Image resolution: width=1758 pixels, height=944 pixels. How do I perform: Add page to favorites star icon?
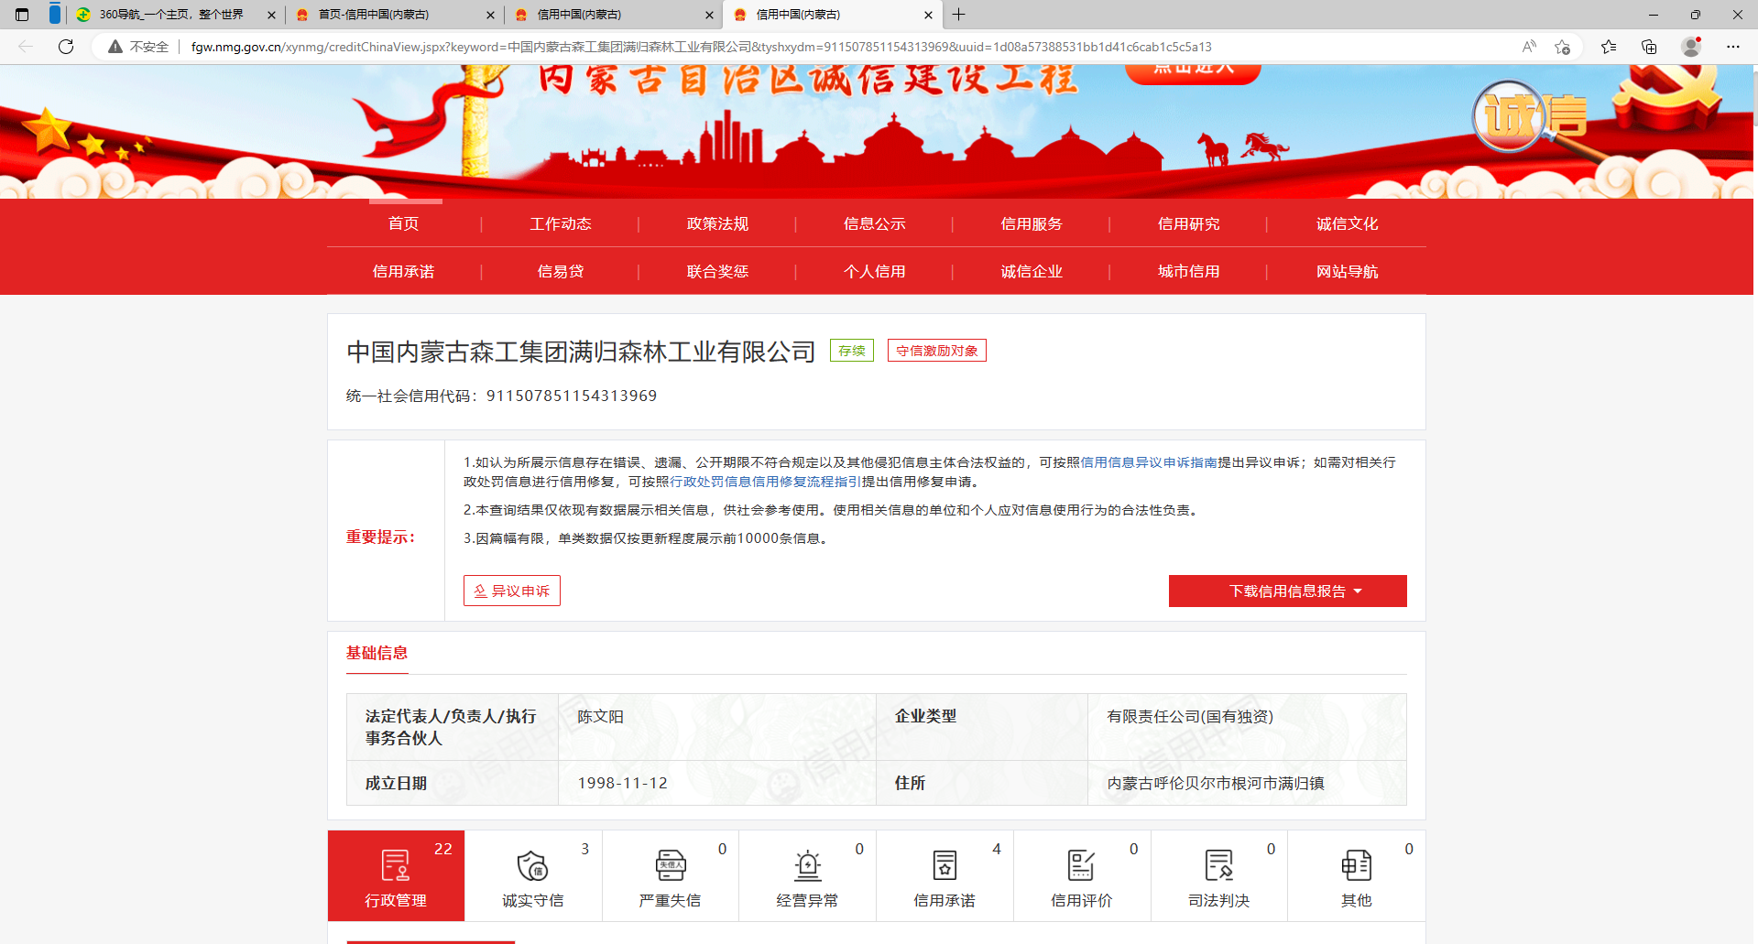1563,47
